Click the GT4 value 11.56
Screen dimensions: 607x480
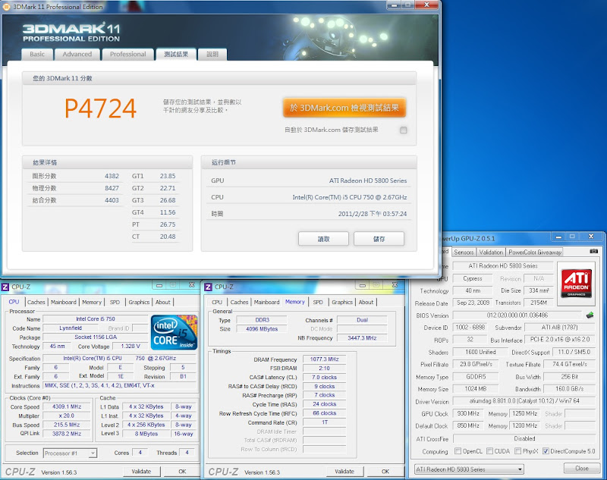tap(168, 212)
